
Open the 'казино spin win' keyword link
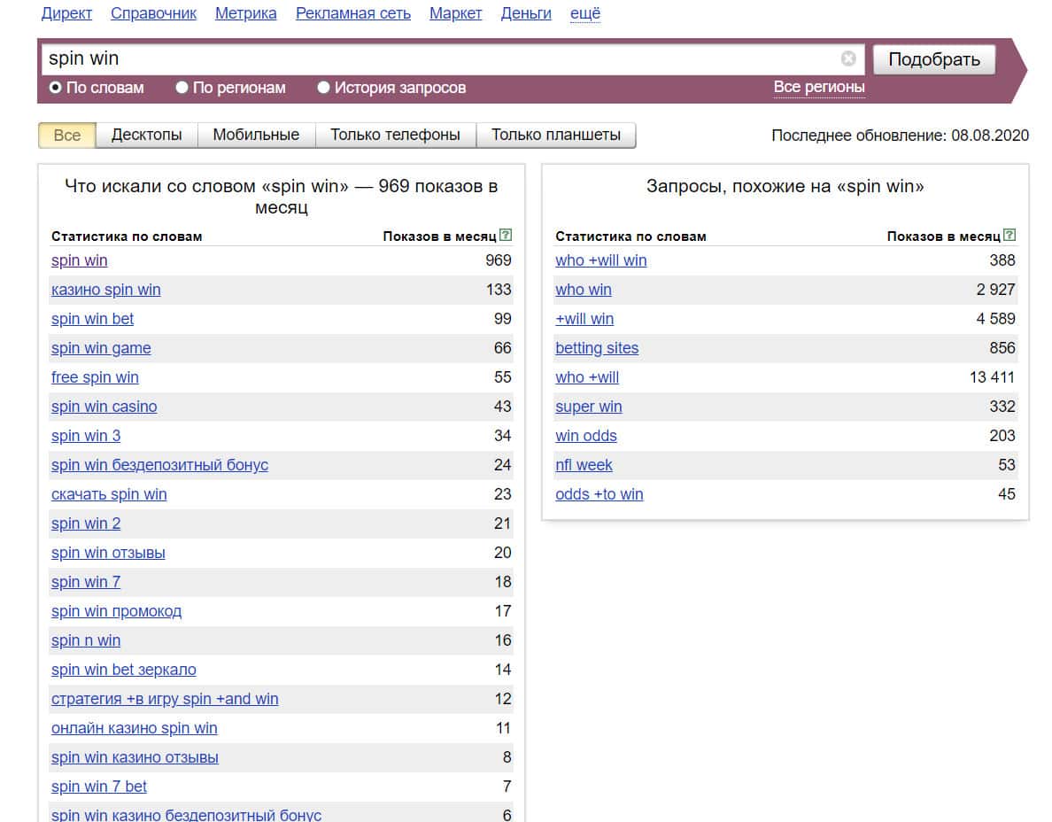pos(106,290)
